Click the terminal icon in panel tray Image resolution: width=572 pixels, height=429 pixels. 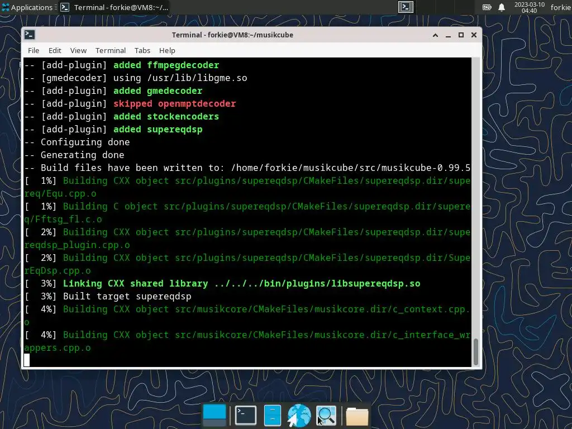406,7
